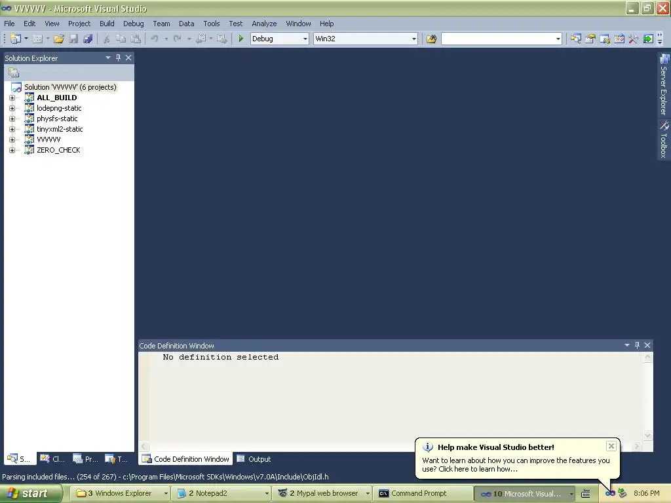Click the Windows Start button
This screenshot has height=503, width=671.
(x=31, y=494)
